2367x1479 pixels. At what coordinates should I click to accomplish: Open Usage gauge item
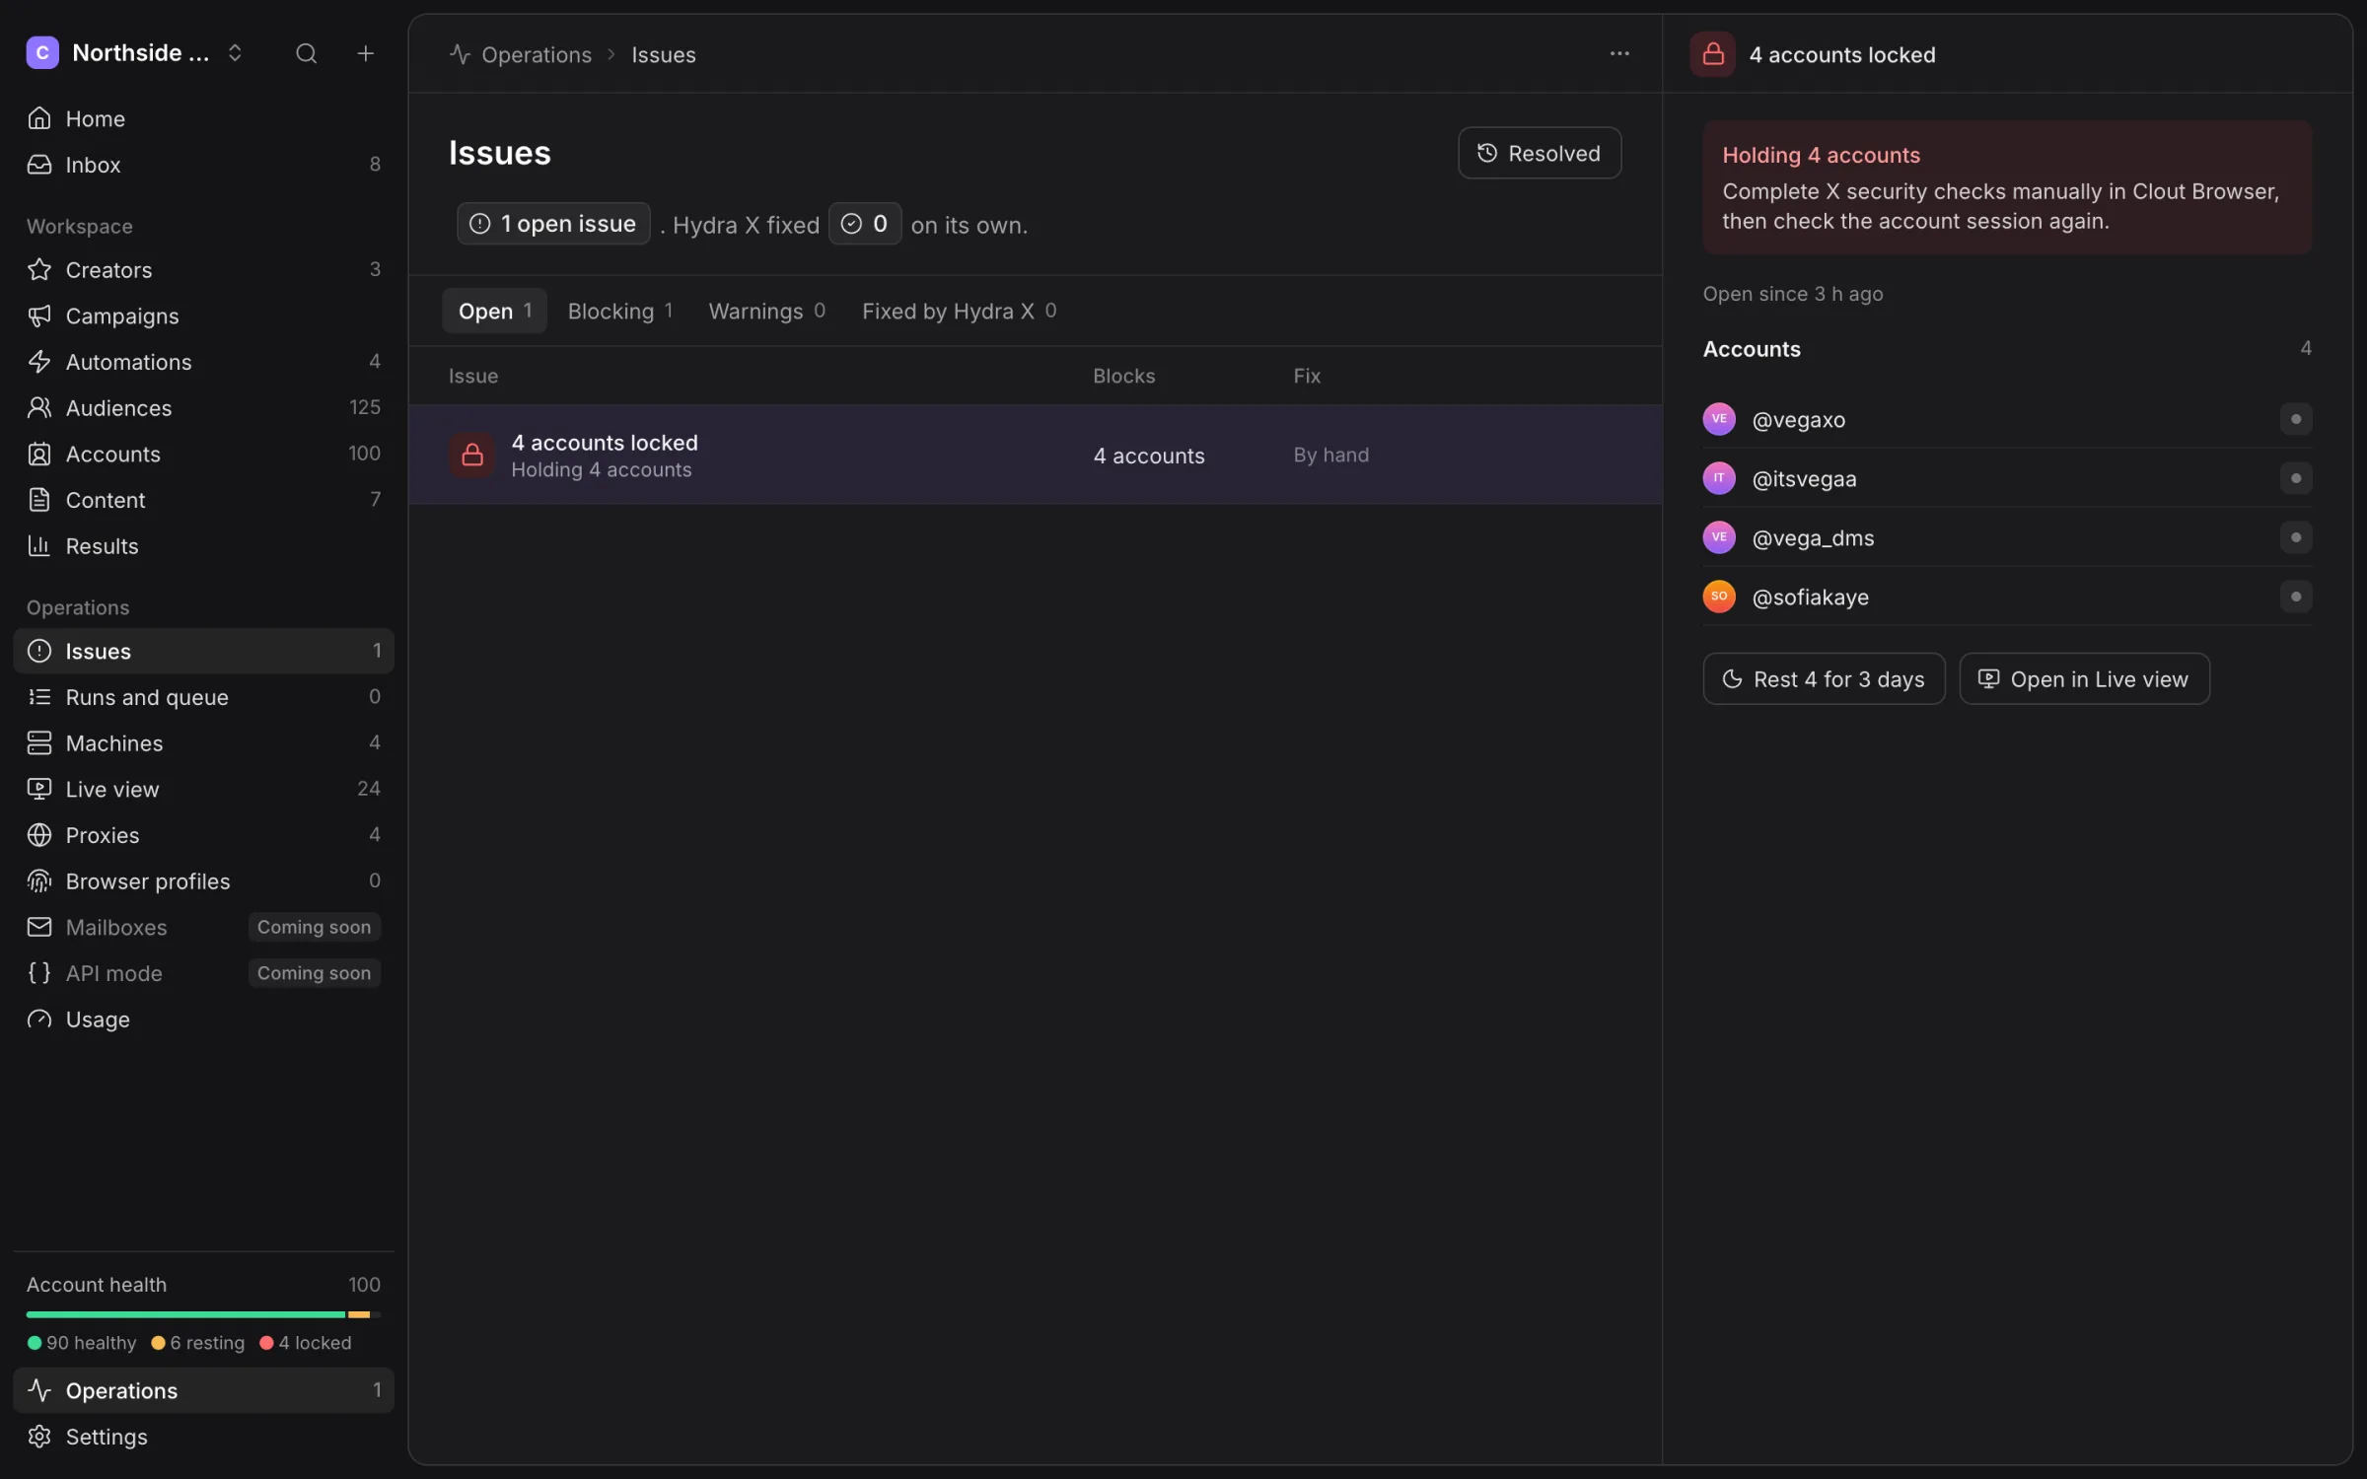pos(203,1019)
